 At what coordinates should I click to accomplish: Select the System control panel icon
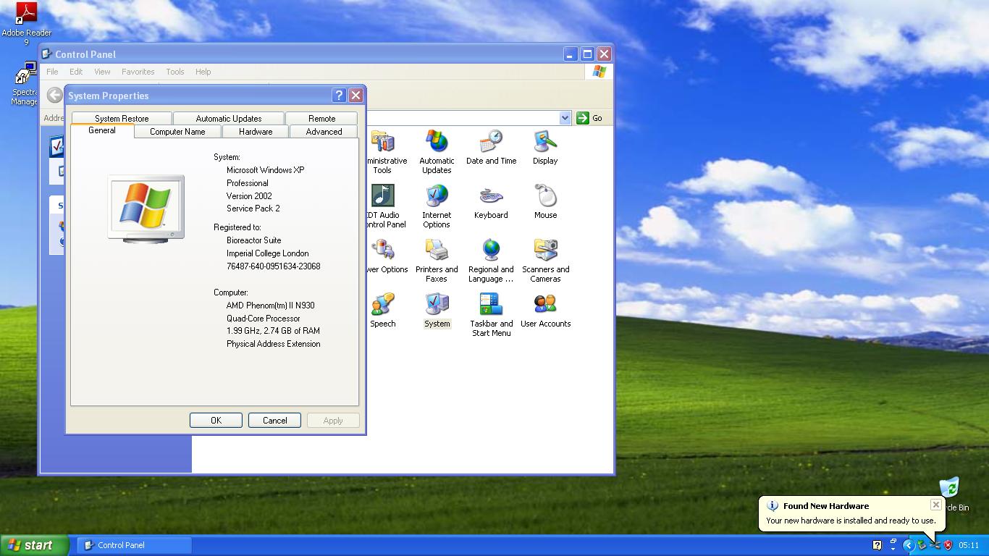[x=437, y=311]
